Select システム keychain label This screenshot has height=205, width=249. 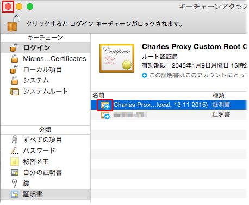point(36,80)
